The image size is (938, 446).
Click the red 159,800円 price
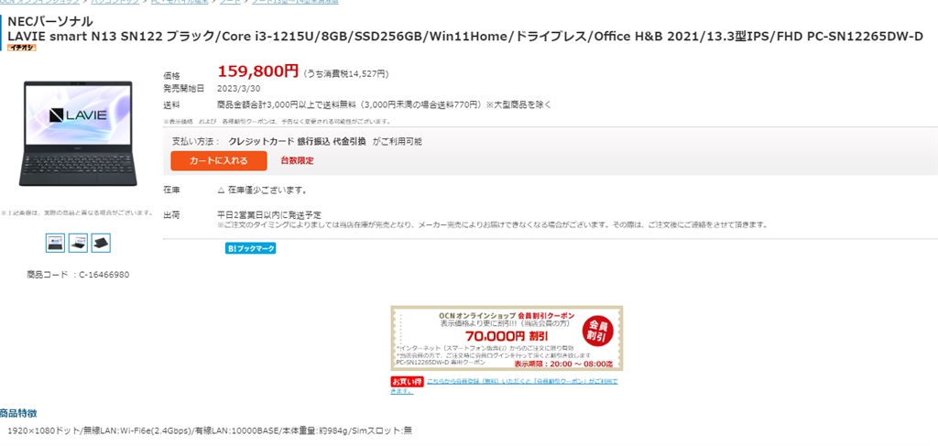(x=257, y=71)
